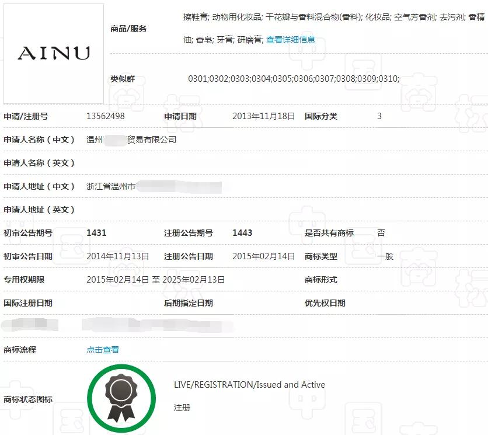Click the 商标类型 label
Image resolution: width=488 pixels, height=435 pixels.
pos(321,256)
